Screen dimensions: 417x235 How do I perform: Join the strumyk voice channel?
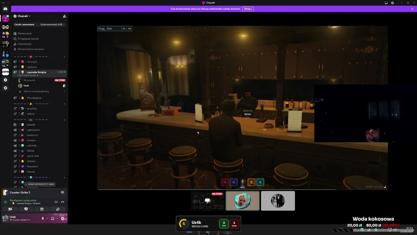[x=39, y=62]
